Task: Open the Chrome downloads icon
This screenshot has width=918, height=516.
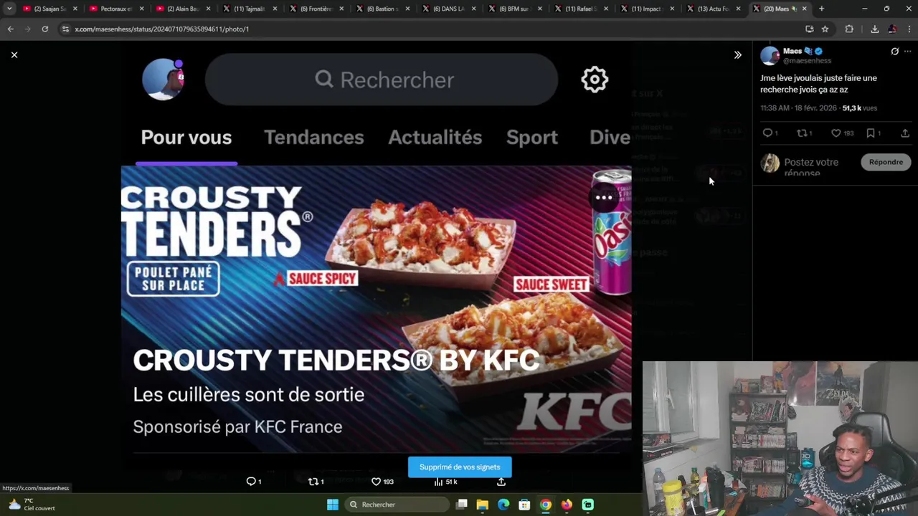Action: pos(874,29)
